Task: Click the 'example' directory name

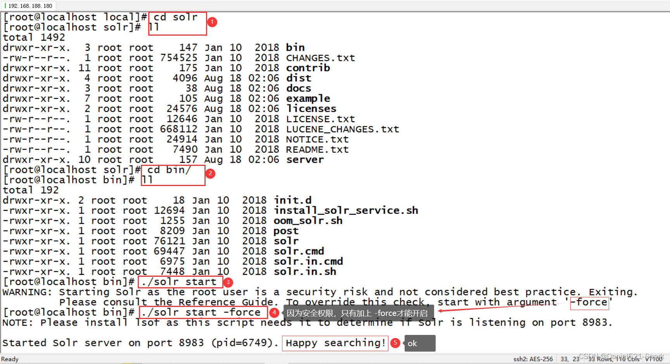Action: point(308,98)
